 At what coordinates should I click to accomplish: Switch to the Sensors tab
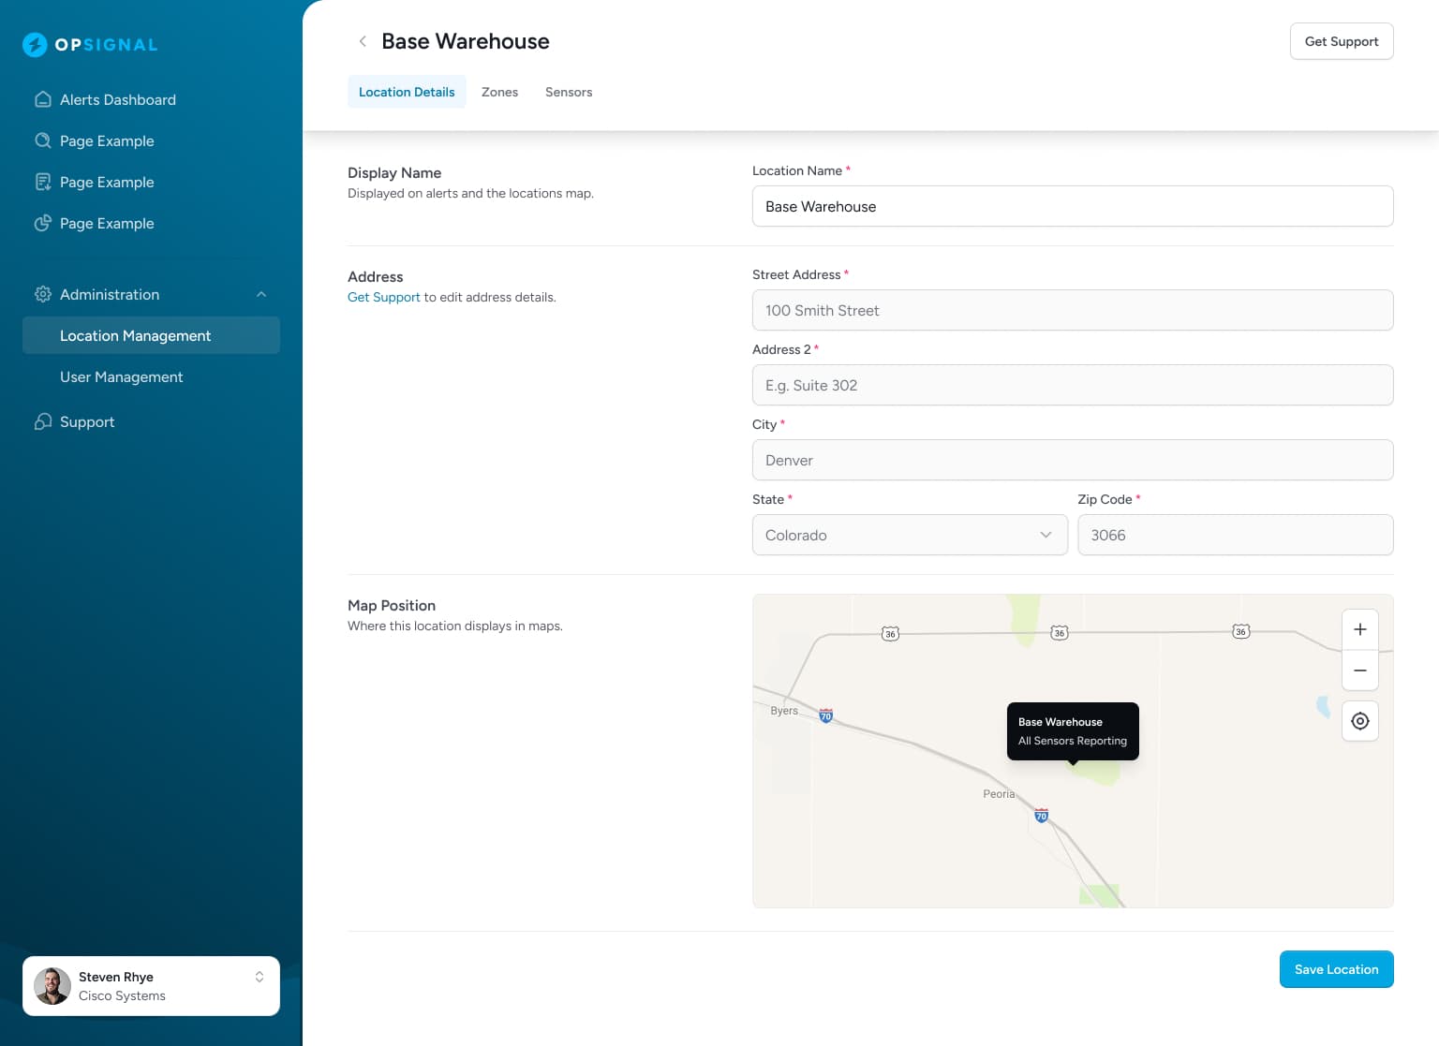point(569,92)
